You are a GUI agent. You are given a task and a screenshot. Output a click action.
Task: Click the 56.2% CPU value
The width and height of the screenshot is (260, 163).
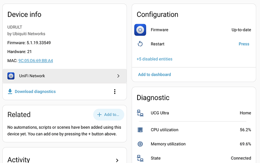[x=245, y=130]
